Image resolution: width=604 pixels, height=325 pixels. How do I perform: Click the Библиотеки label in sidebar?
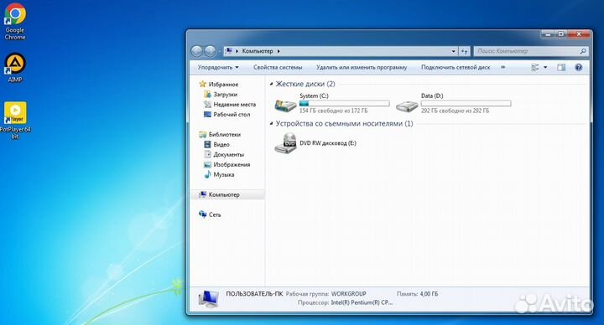pos(225,135)
